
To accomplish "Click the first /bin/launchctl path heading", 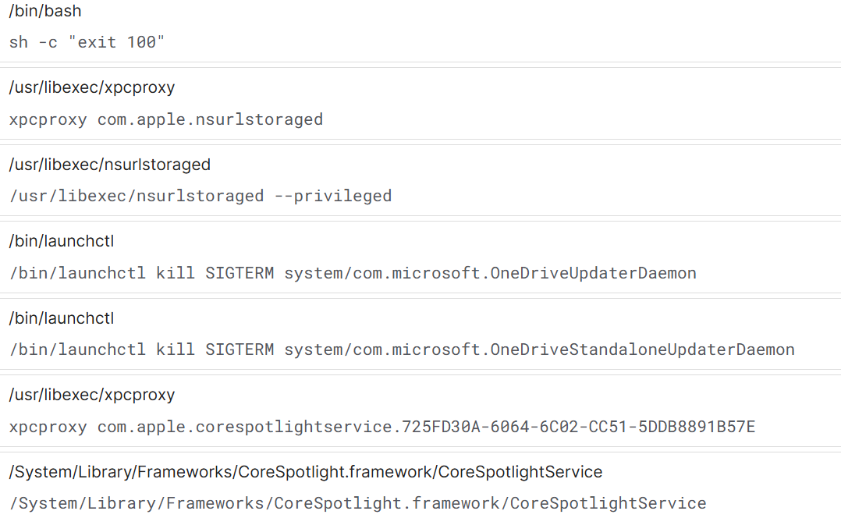I will (x=62, y=241).
